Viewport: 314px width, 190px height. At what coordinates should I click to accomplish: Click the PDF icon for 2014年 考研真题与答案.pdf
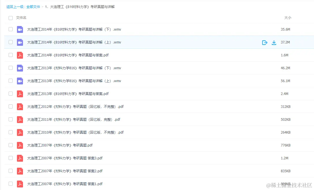(20, 55)
